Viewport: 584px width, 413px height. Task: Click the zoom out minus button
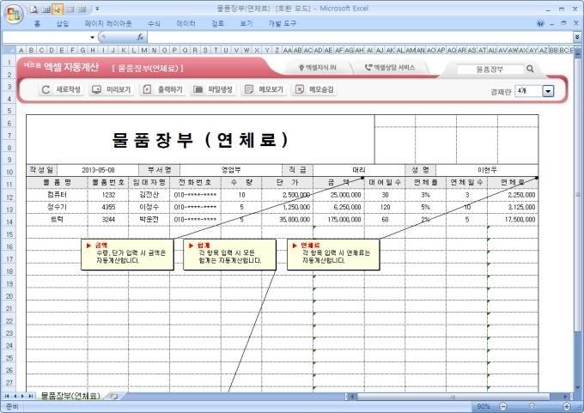coord(502,406)
